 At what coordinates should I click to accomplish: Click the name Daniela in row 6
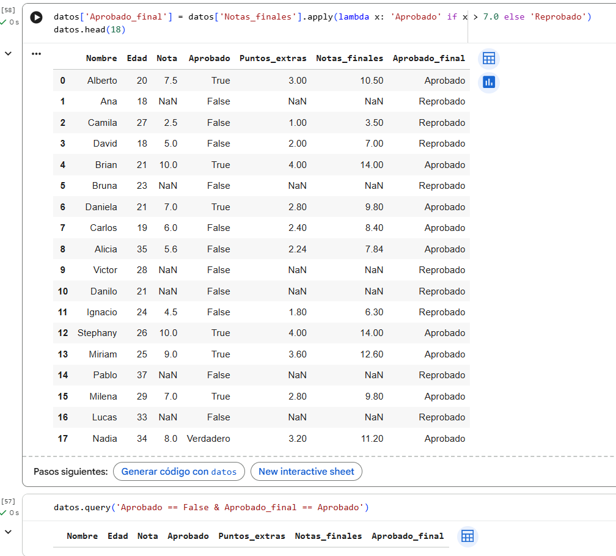click(x=101, y=207)
